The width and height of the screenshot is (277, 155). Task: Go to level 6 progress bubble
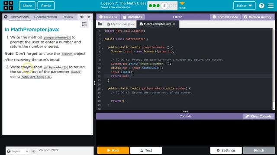coord(174,6)
